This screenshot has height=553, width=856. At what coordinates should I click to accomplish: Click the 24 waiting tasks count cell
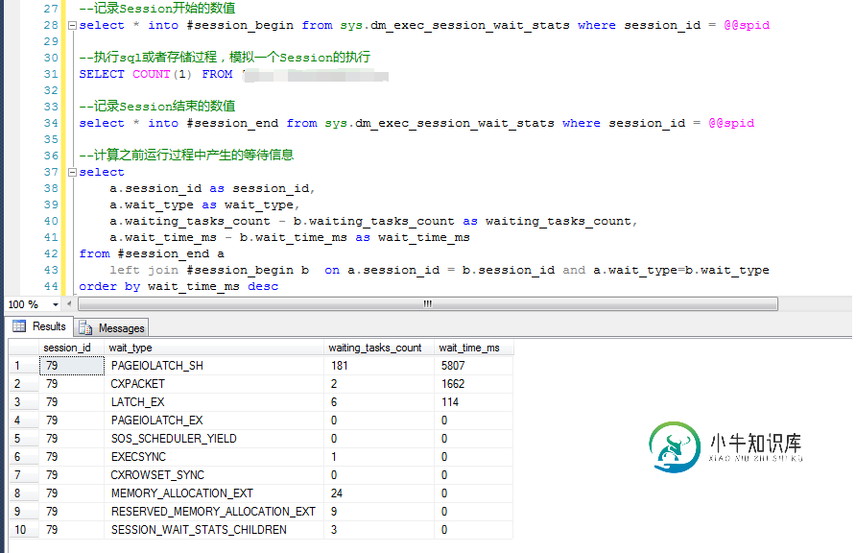pos(379,493)
